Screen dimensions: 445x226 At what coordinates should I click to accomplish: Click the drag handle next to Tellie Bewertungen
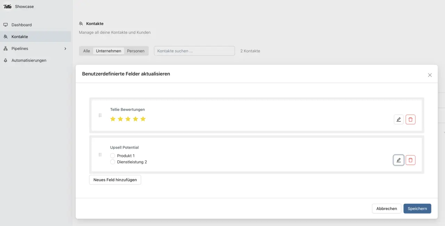100,115
